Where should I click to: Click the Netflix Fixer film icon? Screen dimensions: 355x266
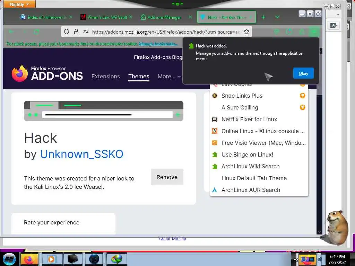point(215,119)
